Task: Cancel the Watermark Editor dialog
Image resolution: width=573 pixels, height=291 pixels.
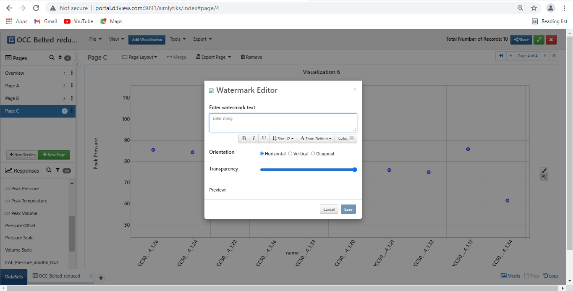Action: tap(329, 209)
